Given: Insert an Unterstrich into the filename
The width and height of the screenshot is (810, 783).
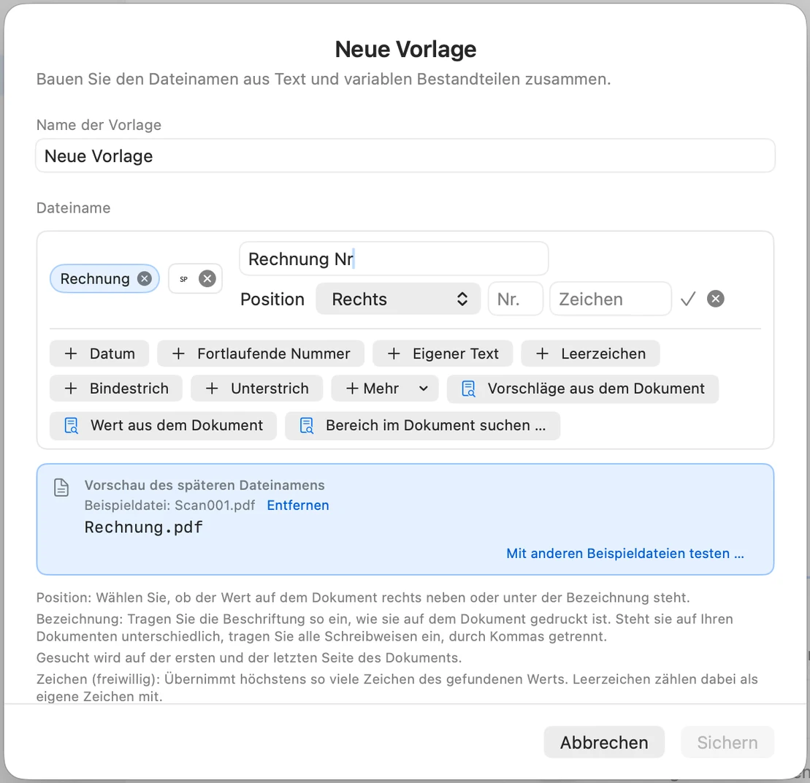Looking at the screenshot, I should pyautogui.click(x=257, y=389).
